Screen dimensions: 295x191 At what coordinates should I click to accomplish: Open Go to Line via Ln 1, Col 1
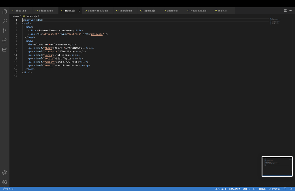tap(220, 189)
